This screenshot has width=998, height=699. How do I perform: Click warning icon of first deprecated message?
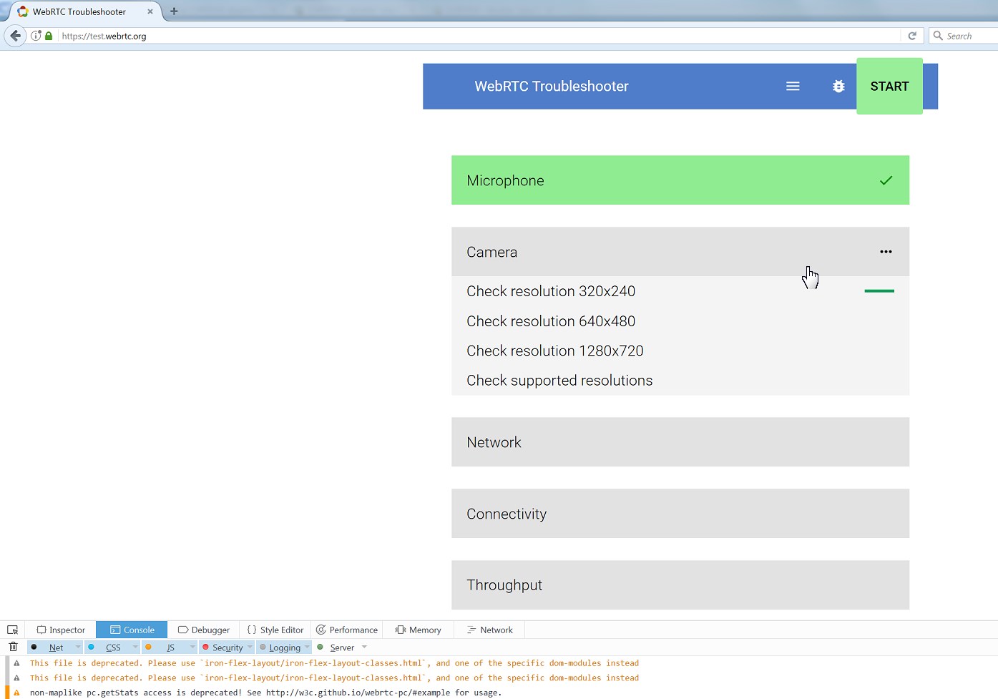16,663
